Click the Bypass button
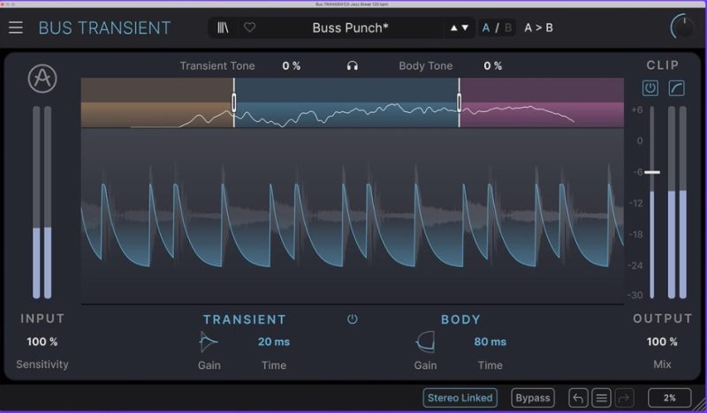This screenshot has width=707, height=413. pyautogui.click(x=533, y=398)
